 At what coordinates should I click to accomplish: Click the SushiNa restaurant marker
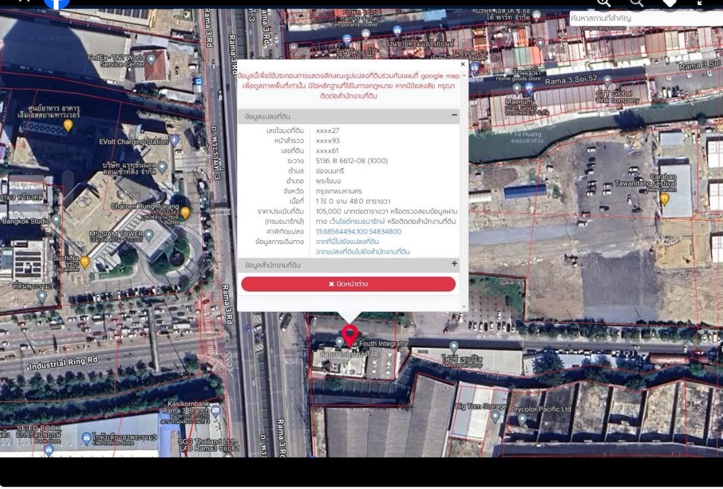click(85, 263)
